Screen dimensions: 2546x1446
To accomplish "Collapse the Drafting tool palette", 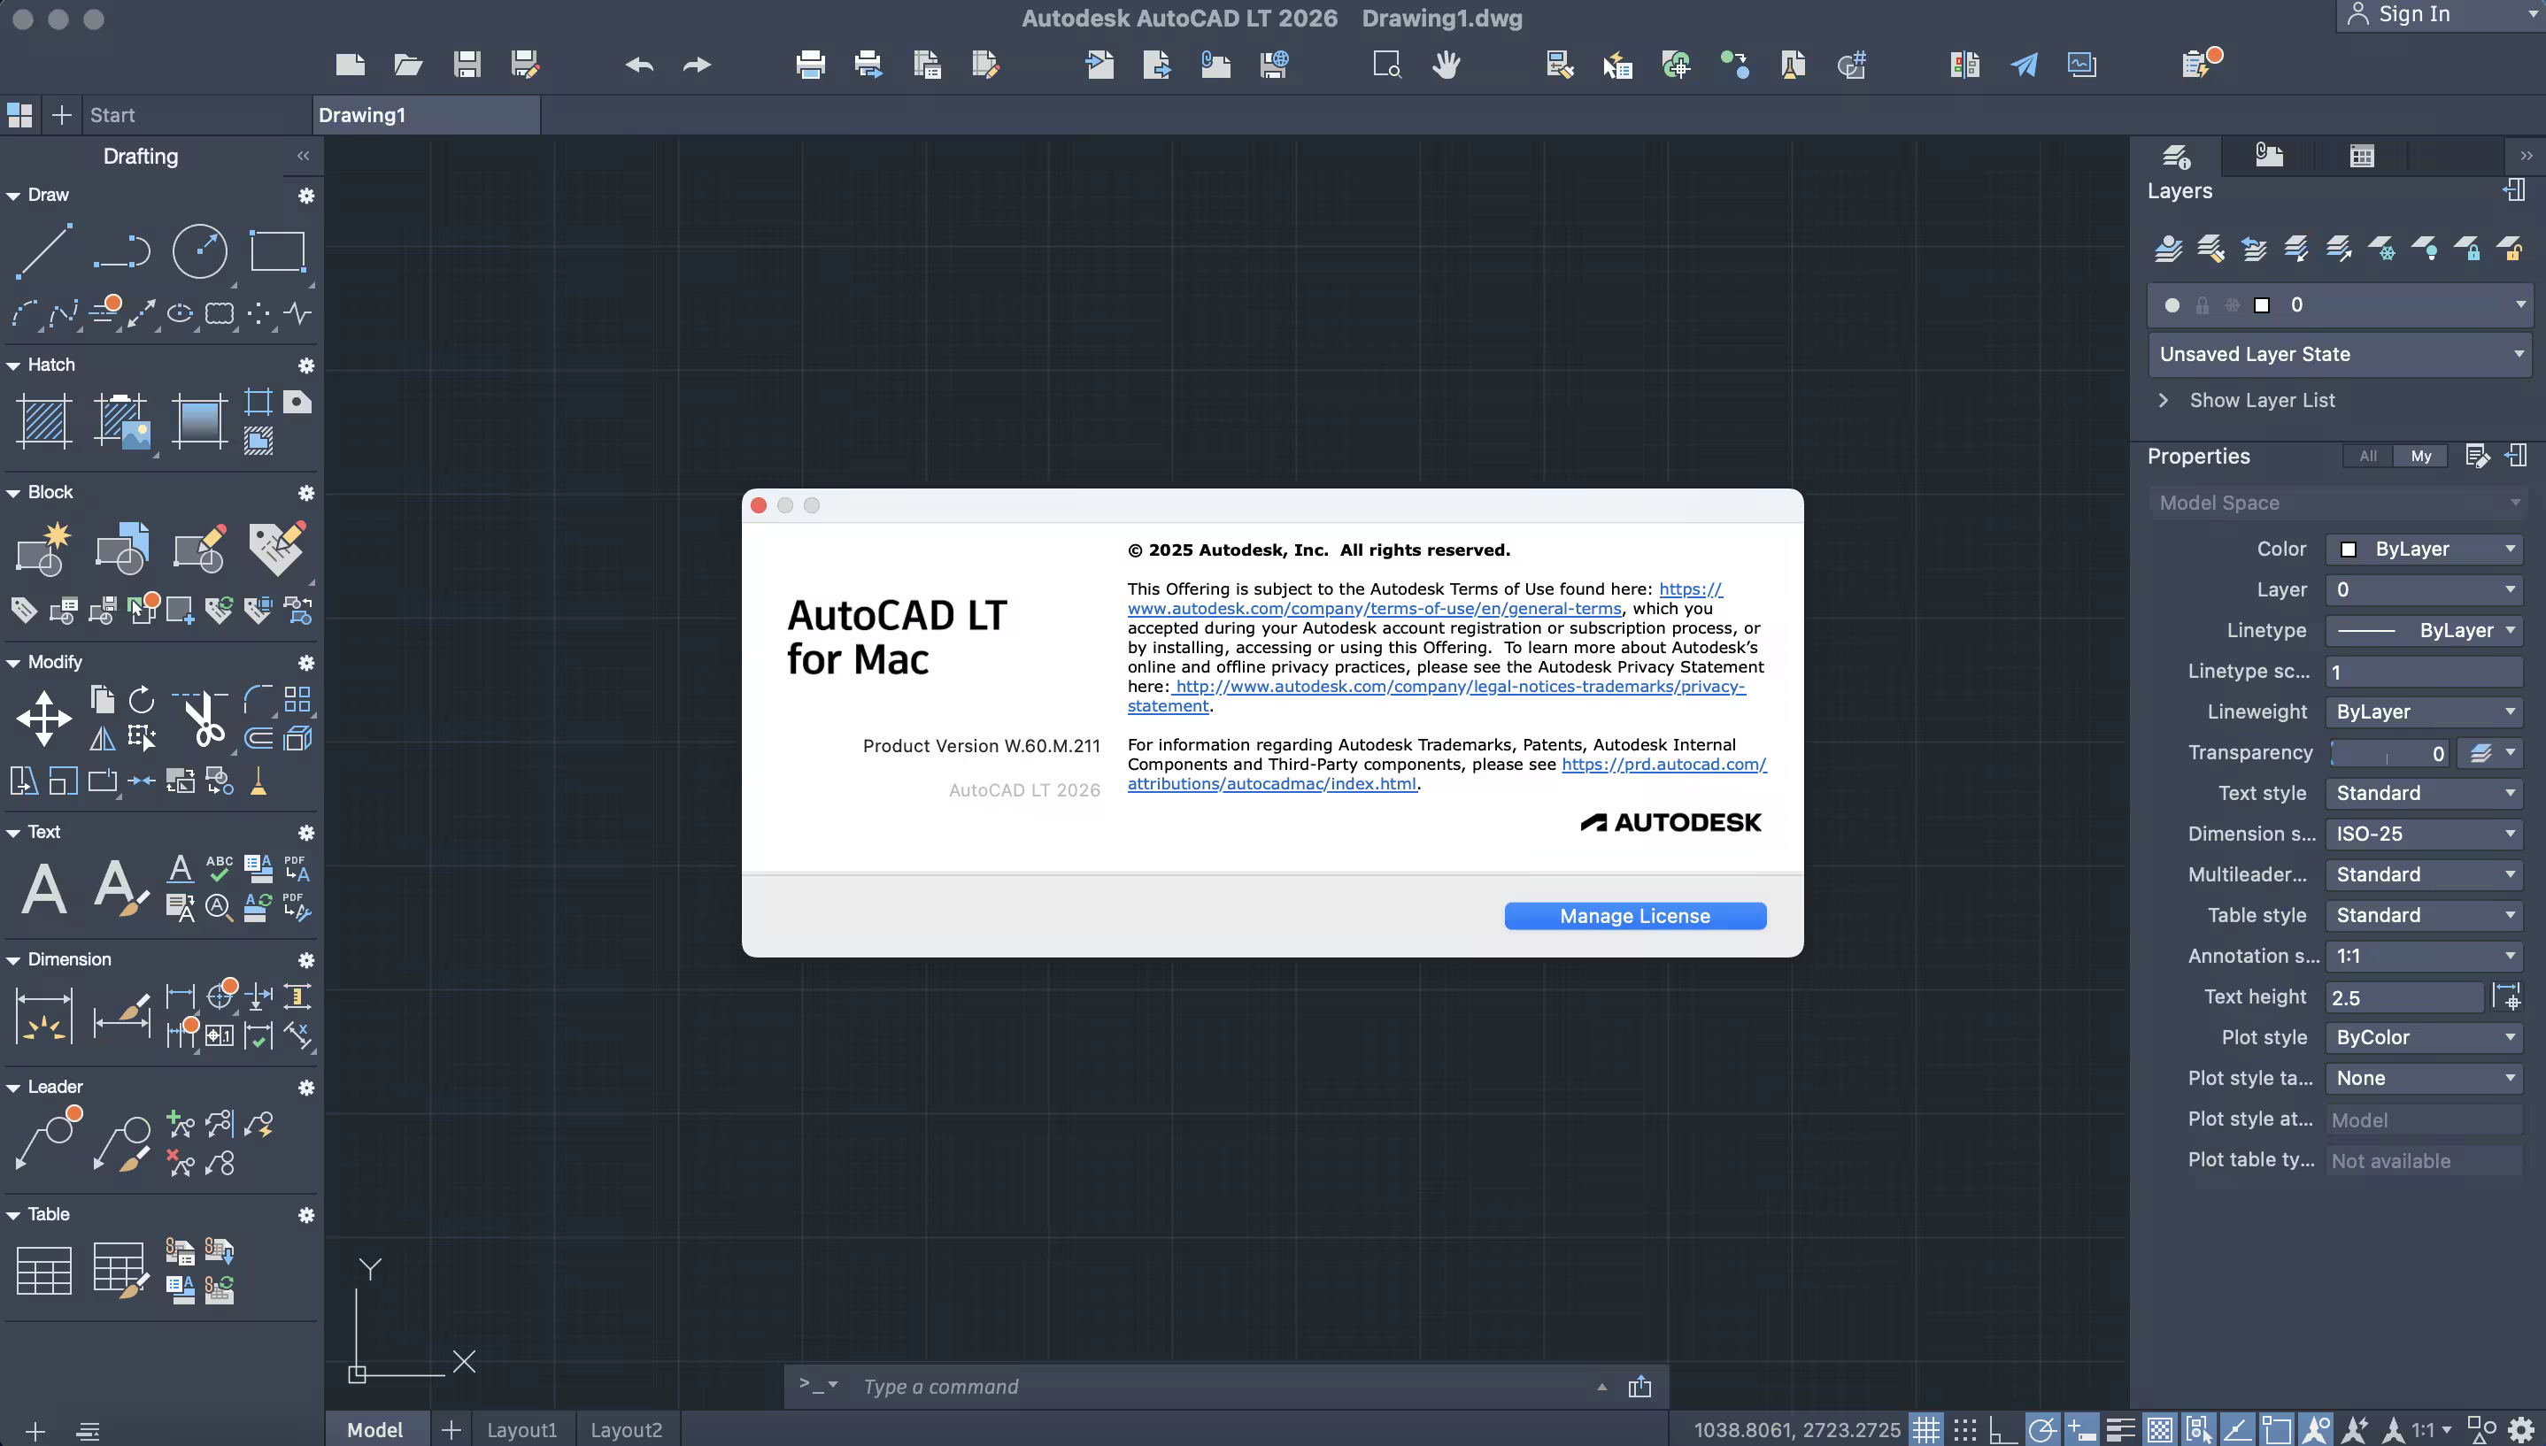I will (x=303, y=156).
